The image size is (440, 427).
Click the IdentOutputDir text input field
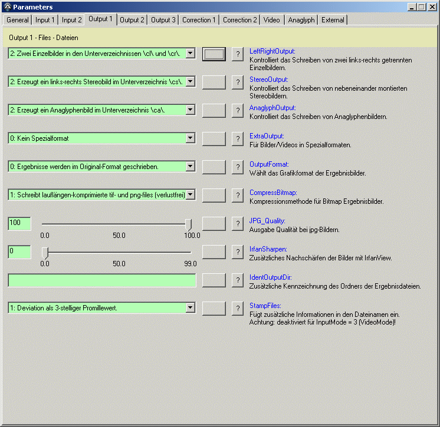[101, 280]
